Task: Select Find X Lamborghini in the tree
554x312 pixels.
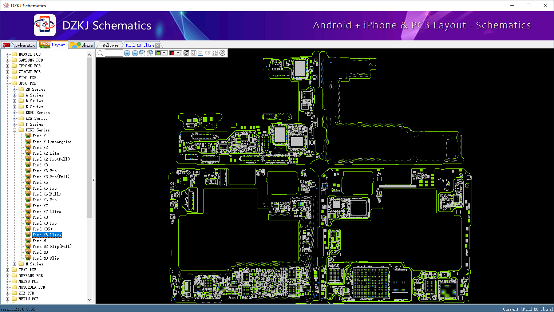Action: pyautogui.click(x=52, y=142)
